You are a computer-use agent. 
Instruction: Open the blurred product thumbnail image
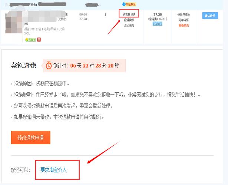14,22
